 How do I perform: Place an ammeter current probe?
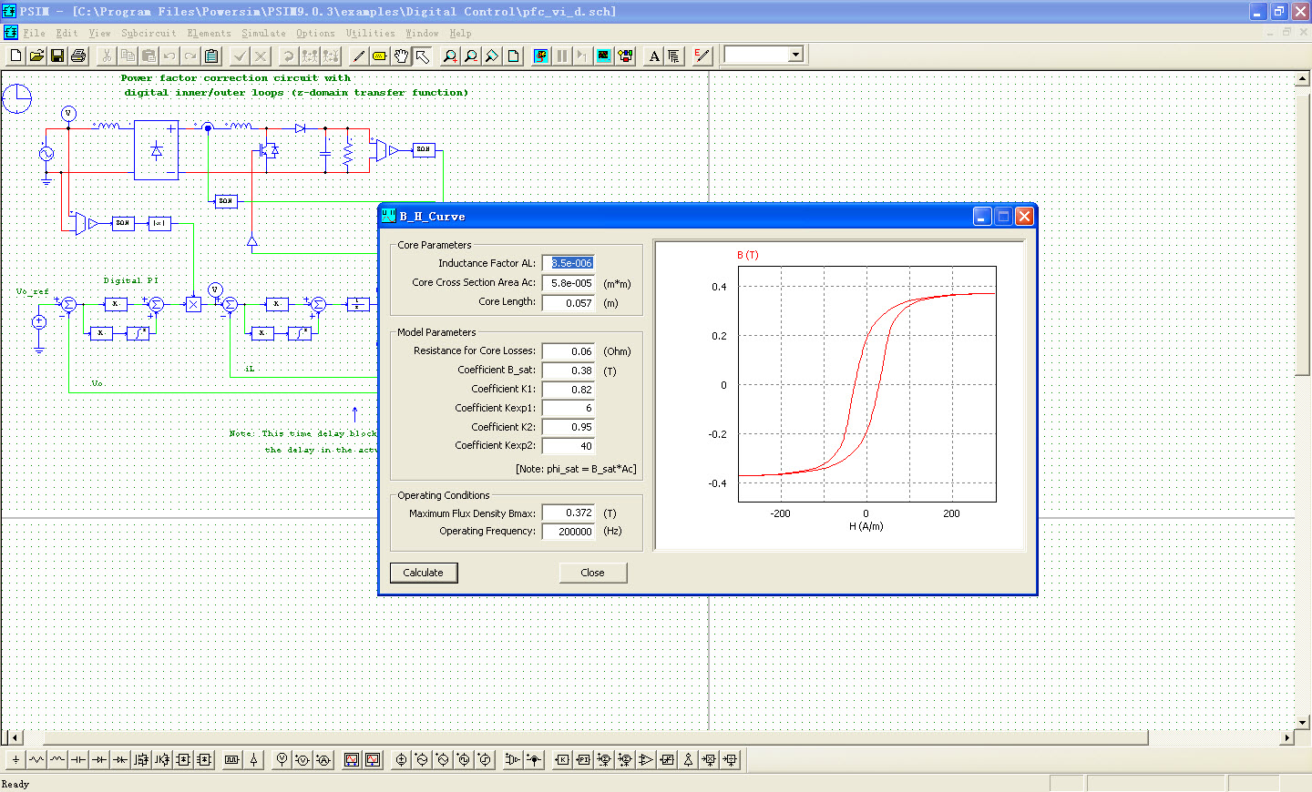tap(323, 759)
